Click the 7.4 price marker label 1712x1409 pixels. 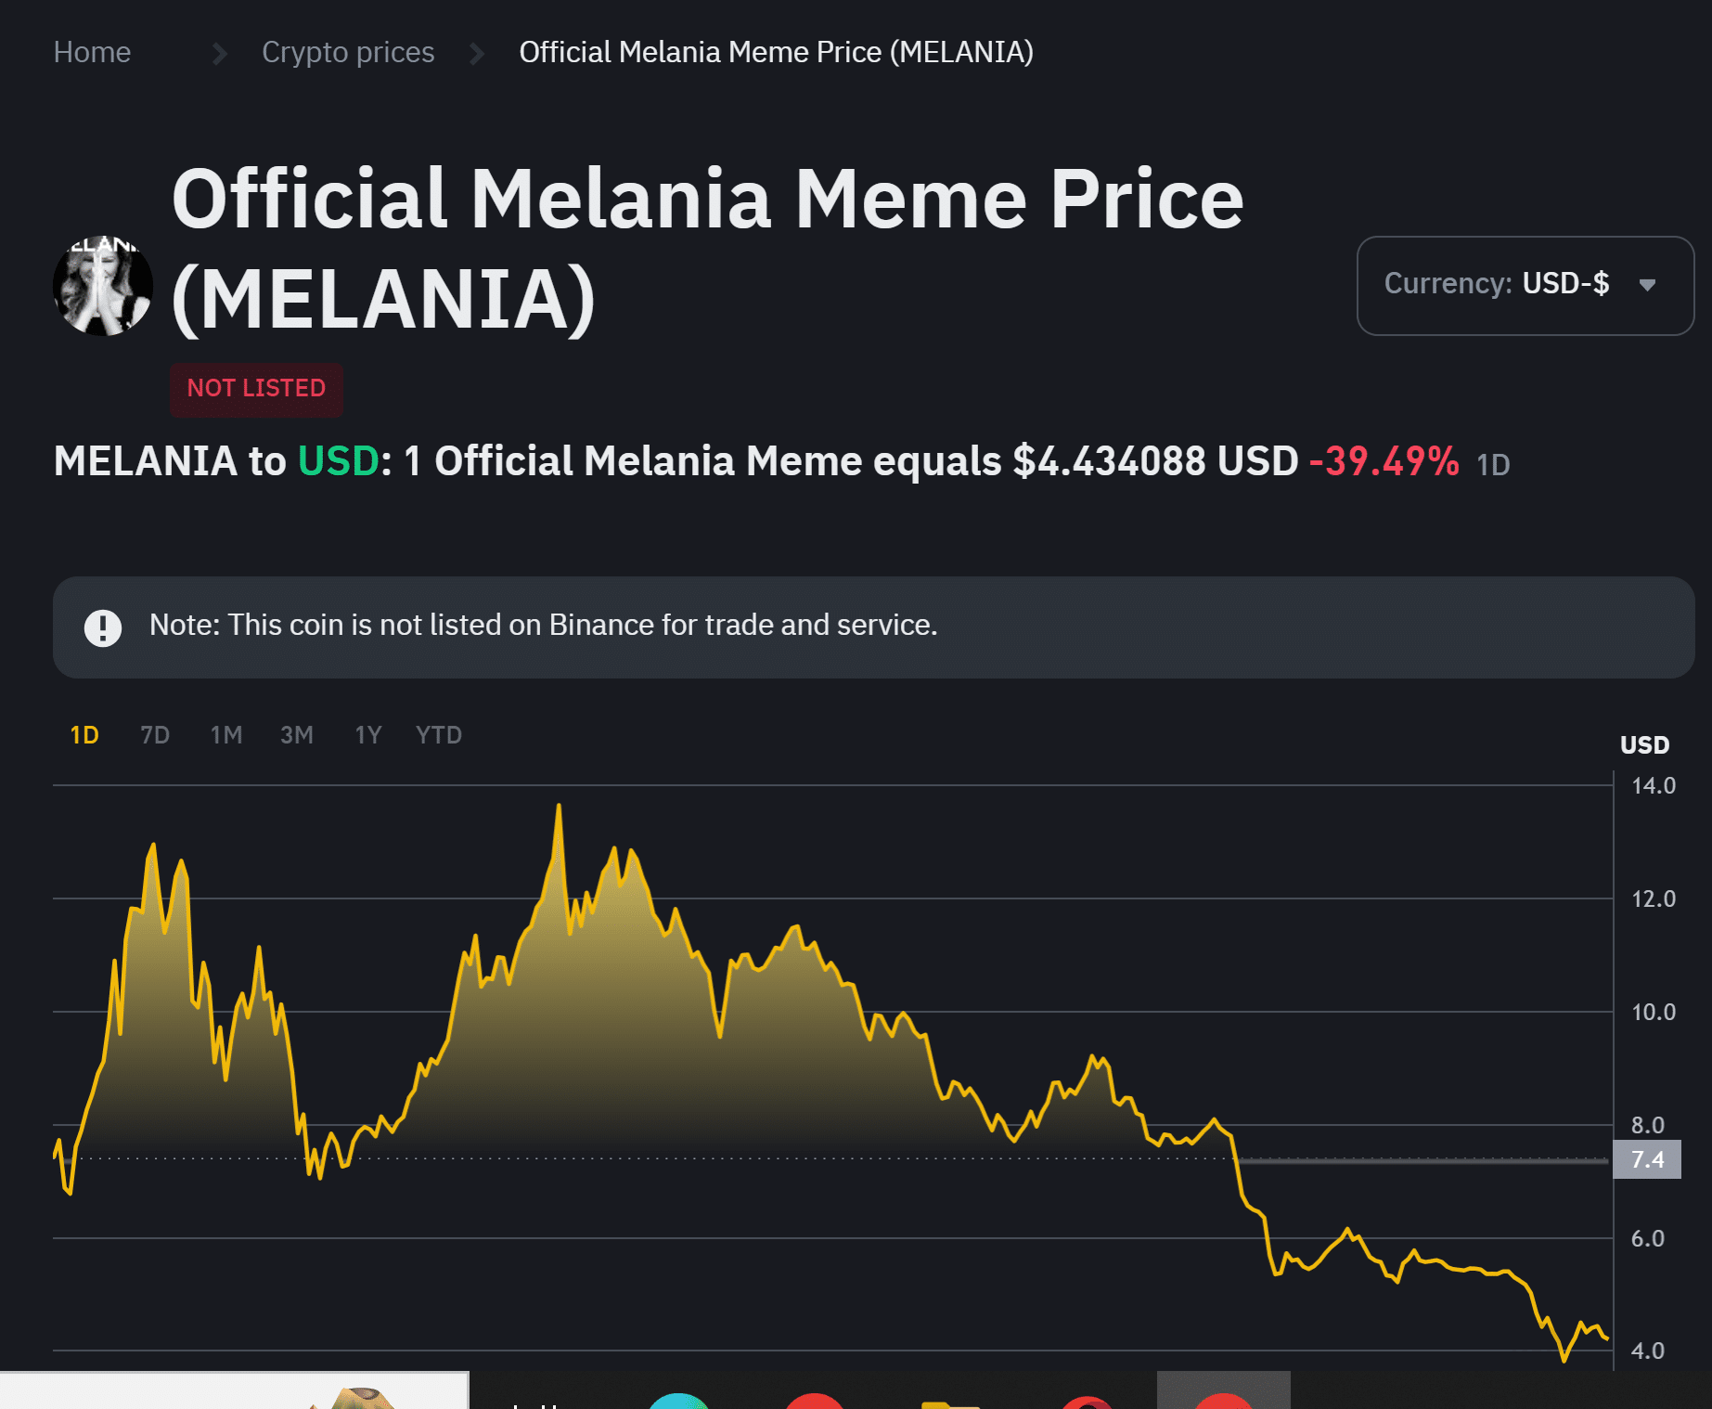pyautogui.click(x=1647, y=1159)
